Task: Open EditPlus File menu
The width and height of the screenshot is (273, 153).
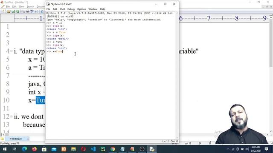Action: [8, 7]
